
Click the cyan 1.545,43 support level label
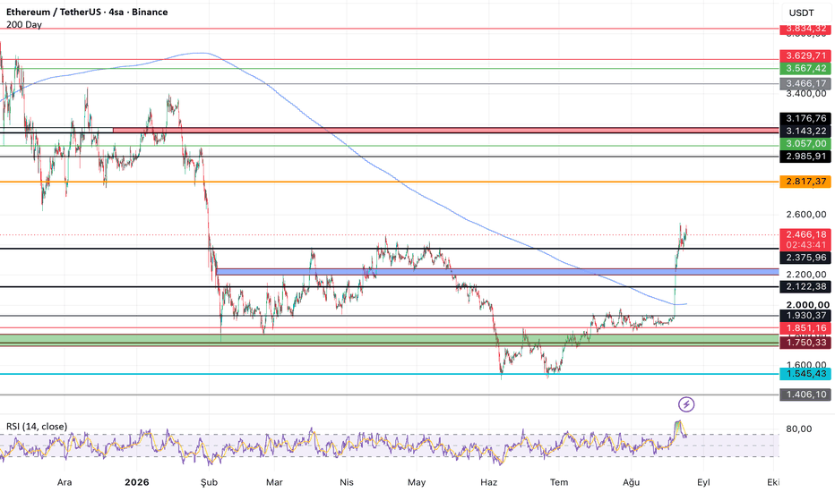[x=805, y=373]
